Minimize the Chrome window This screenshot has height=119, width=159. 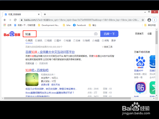[x=145, y=12]
